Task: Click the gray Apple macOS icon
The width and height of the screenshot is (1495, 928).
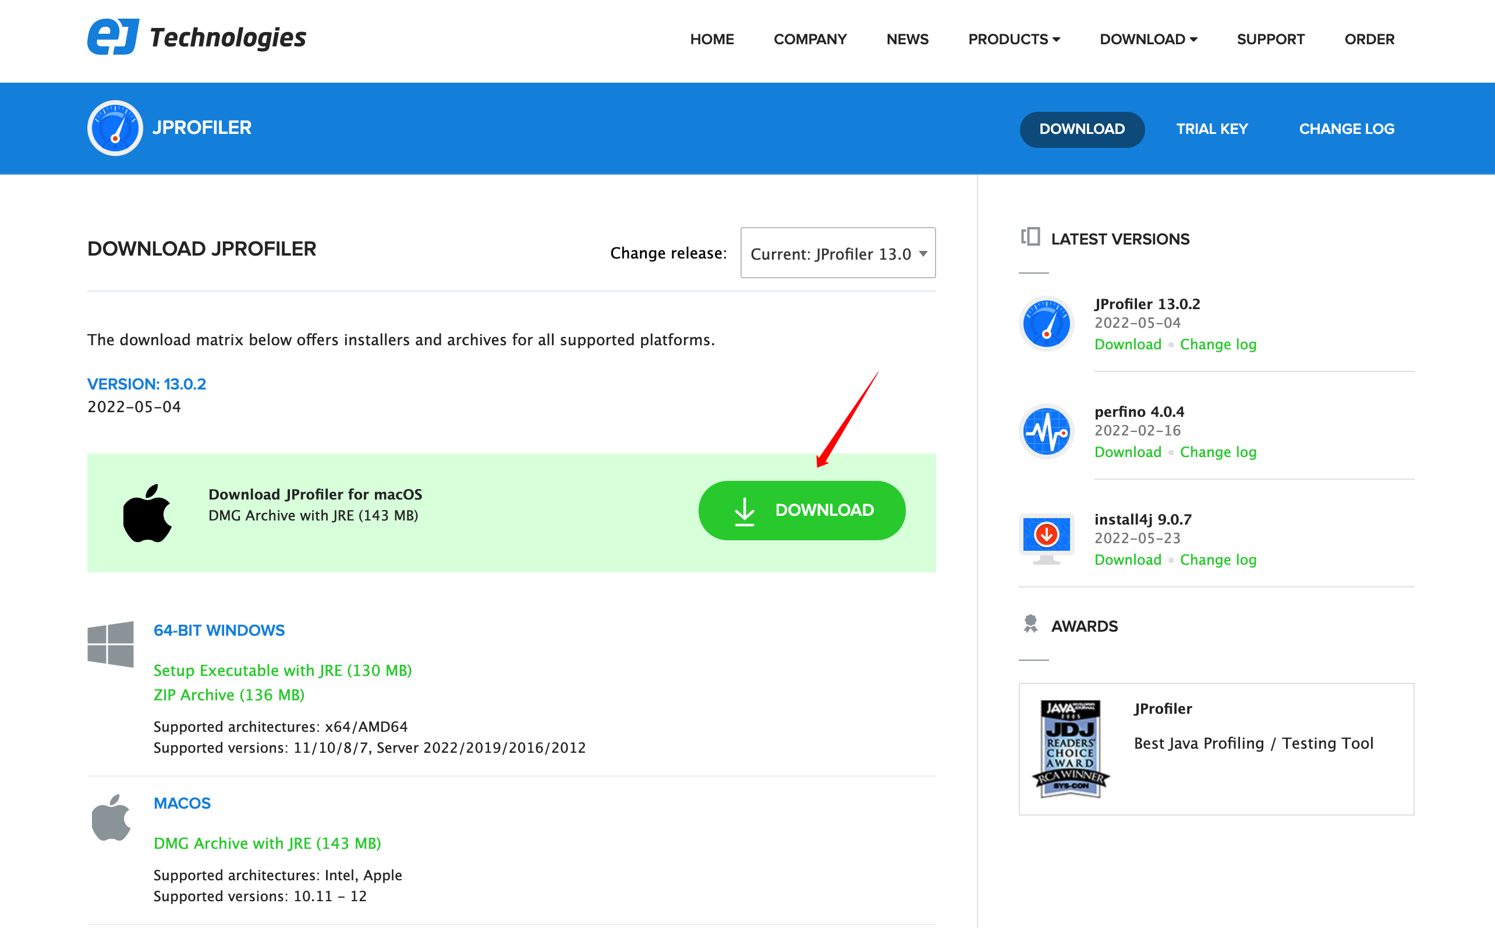Action: [x=111, y=818]
